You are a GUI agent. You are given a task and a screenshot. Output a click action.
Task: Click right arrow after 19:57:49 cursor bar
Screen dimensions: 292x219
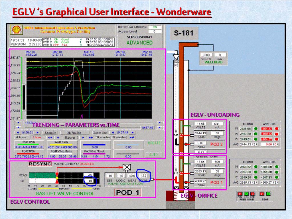tap(159, 127)
